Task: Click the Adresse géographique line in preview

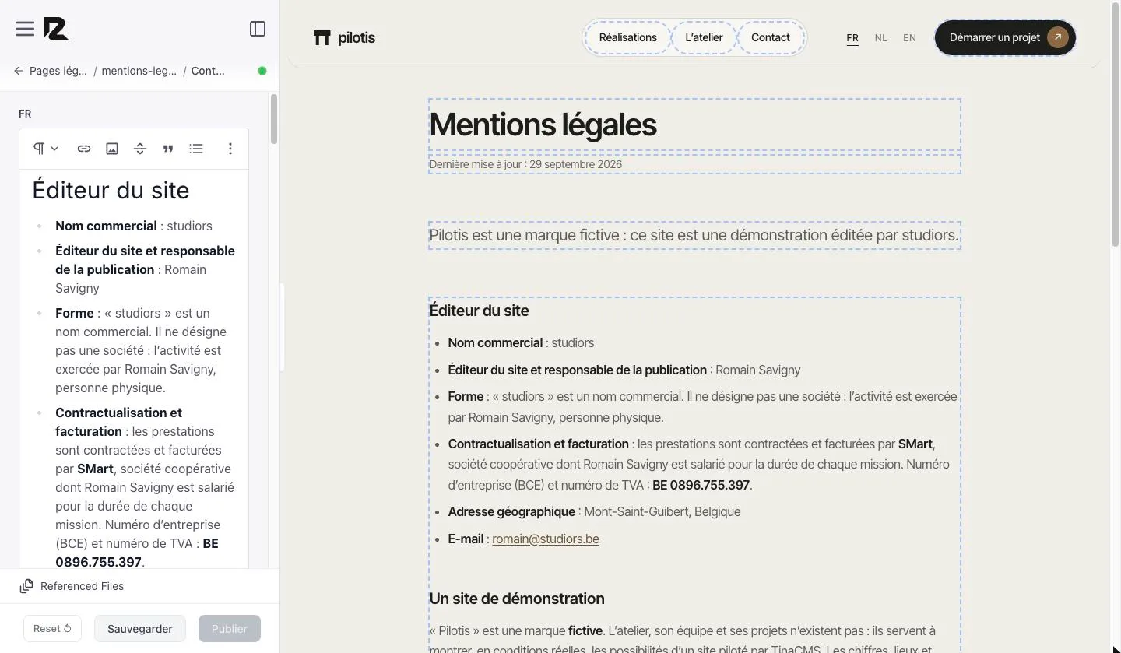Action: [594, 511]
